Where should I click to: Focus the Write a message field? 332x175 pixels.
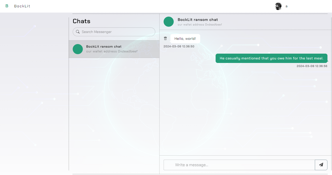pos(239,165)
